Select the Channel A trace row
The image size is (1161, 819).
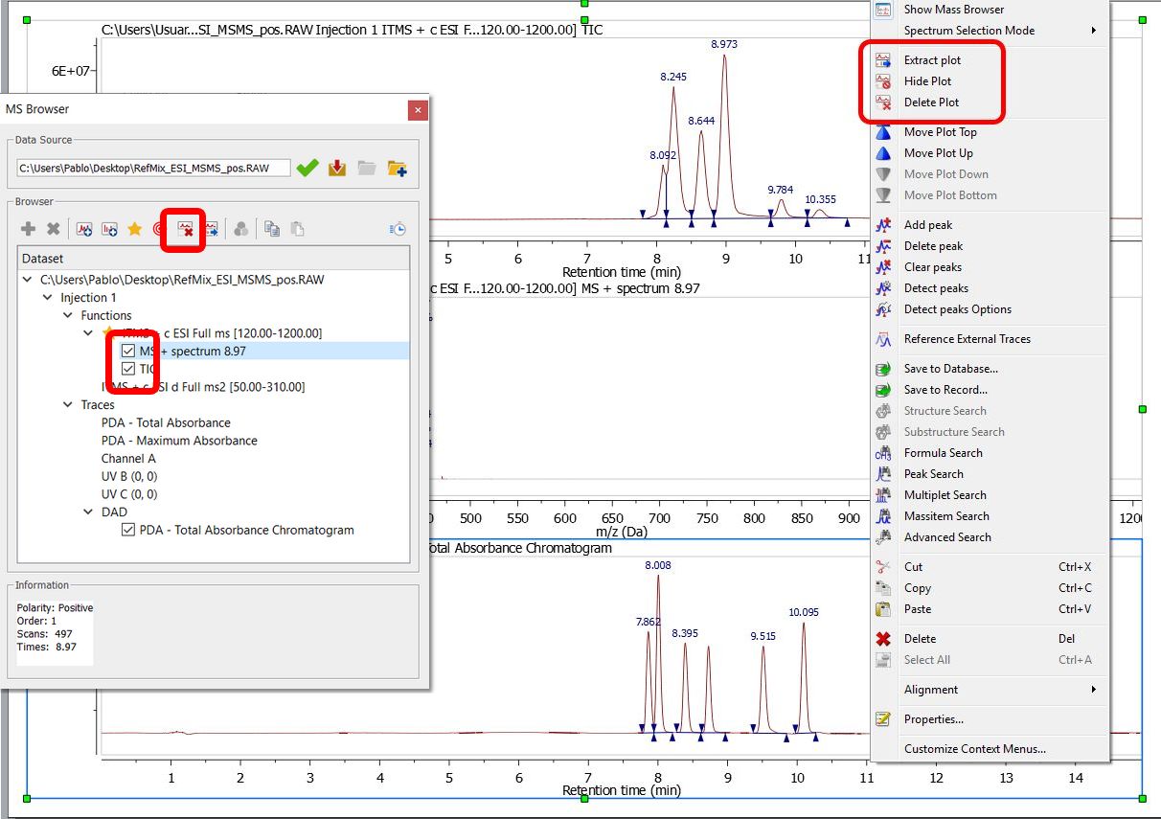(128, 459)
